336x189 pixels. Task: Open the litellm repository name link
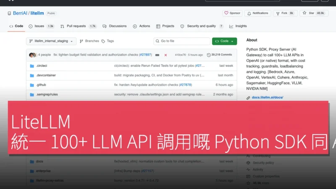pyautogui.click(x=37, y=13)
